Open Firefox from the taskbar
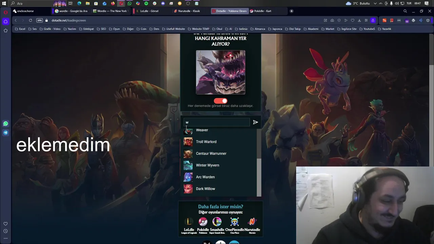 coord(113,3)
